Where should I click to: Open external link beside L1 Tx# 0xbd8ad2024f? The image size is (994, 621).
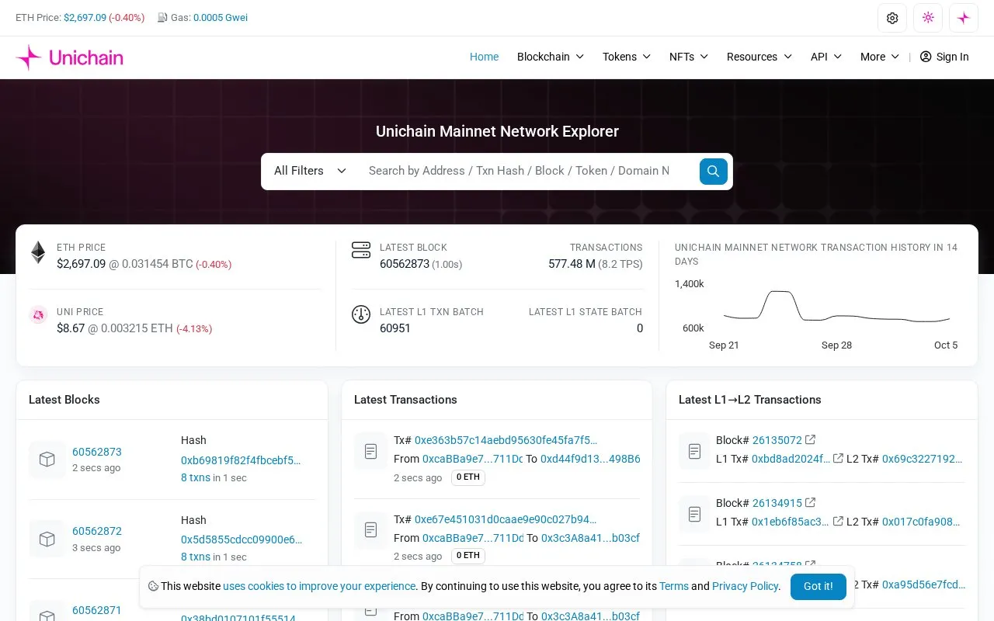click(x=838, y=459)
